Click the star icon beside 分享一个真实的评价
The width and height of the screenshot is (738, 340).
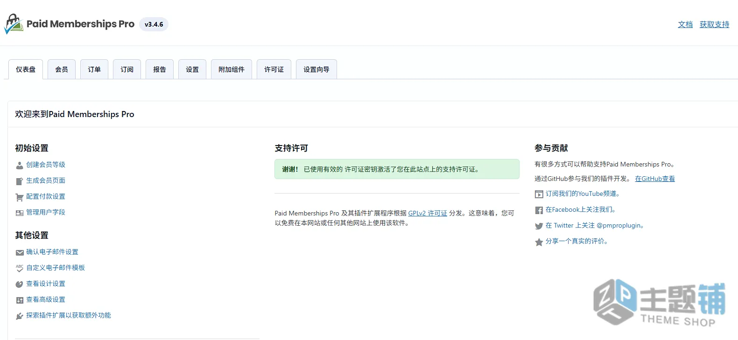click(539, 242)
